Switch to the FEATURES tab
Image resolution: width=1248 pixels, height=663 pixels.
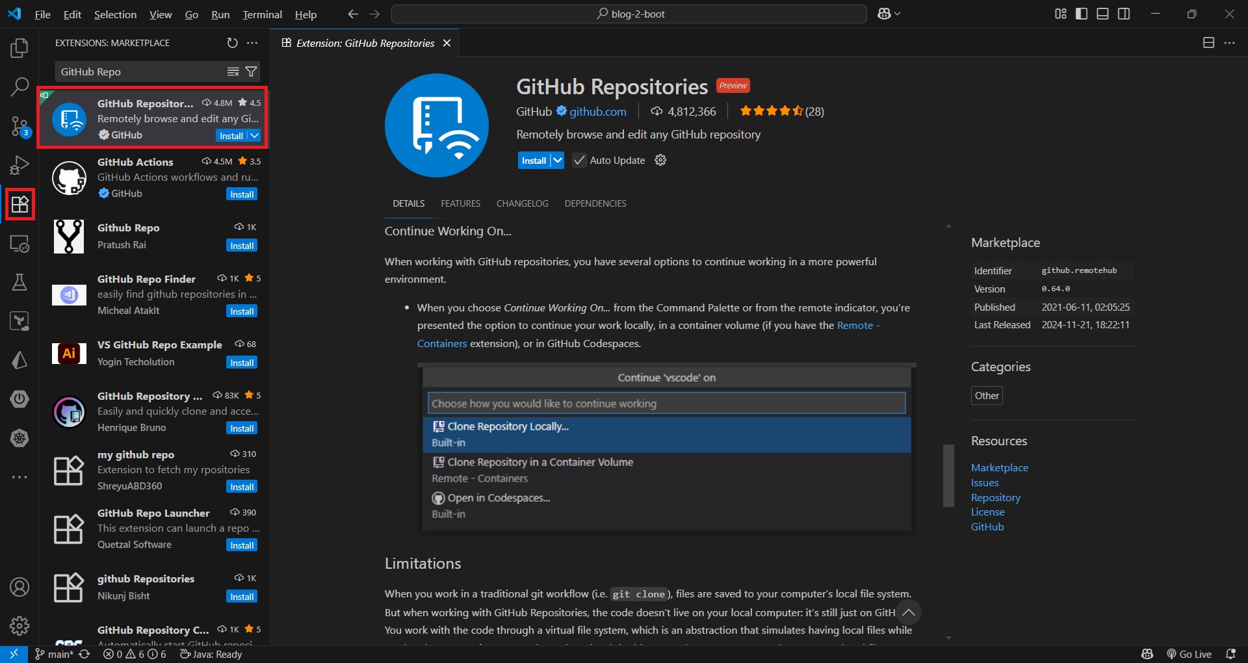point(460,203)
